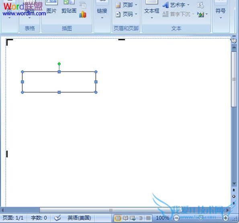Click the 页面: 1/1 page indicator
239x223 pixels.
(x=13, y=218)
